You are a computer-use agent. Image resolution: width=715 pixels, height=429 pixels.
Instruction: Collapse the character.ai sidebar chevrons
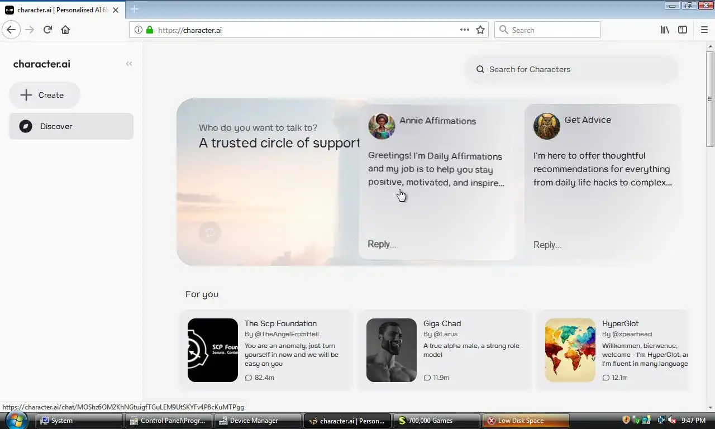129,64
